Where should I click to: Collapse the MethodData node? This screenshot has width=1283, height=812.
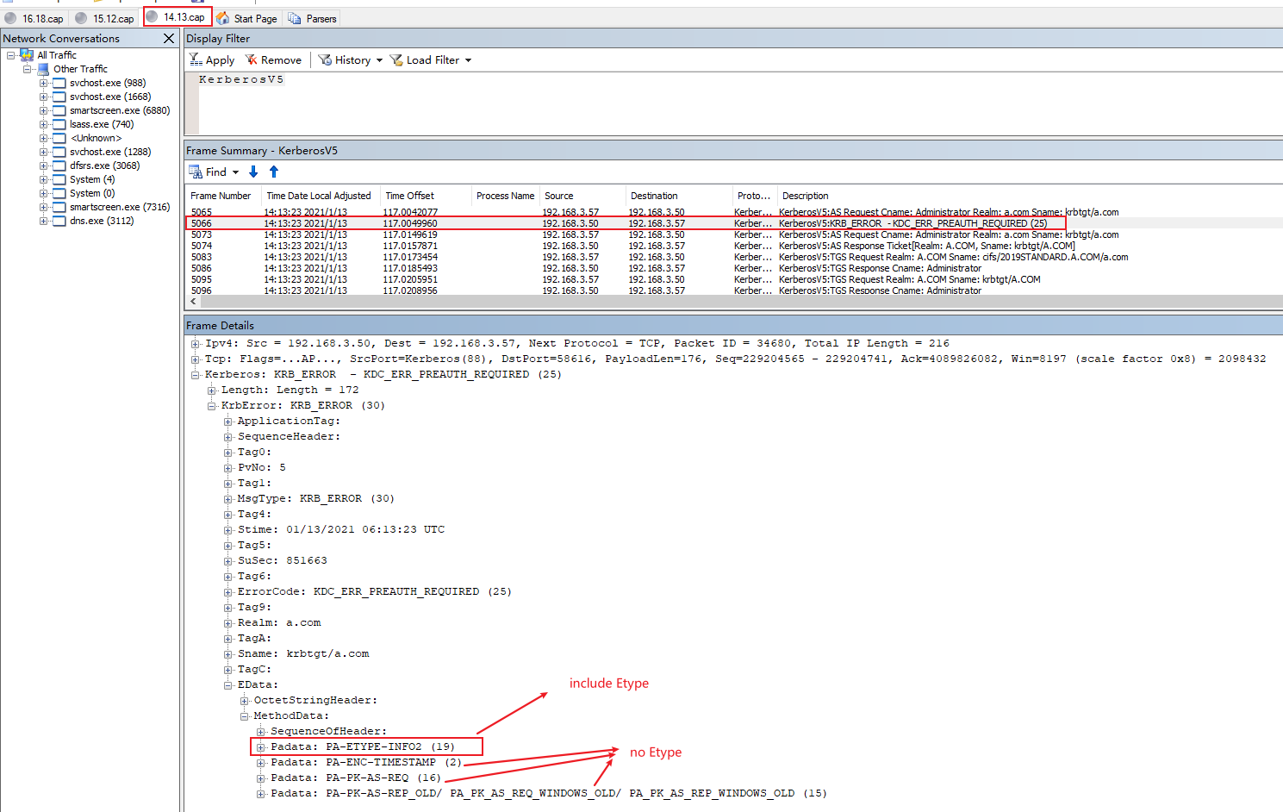tap(245, 715)
